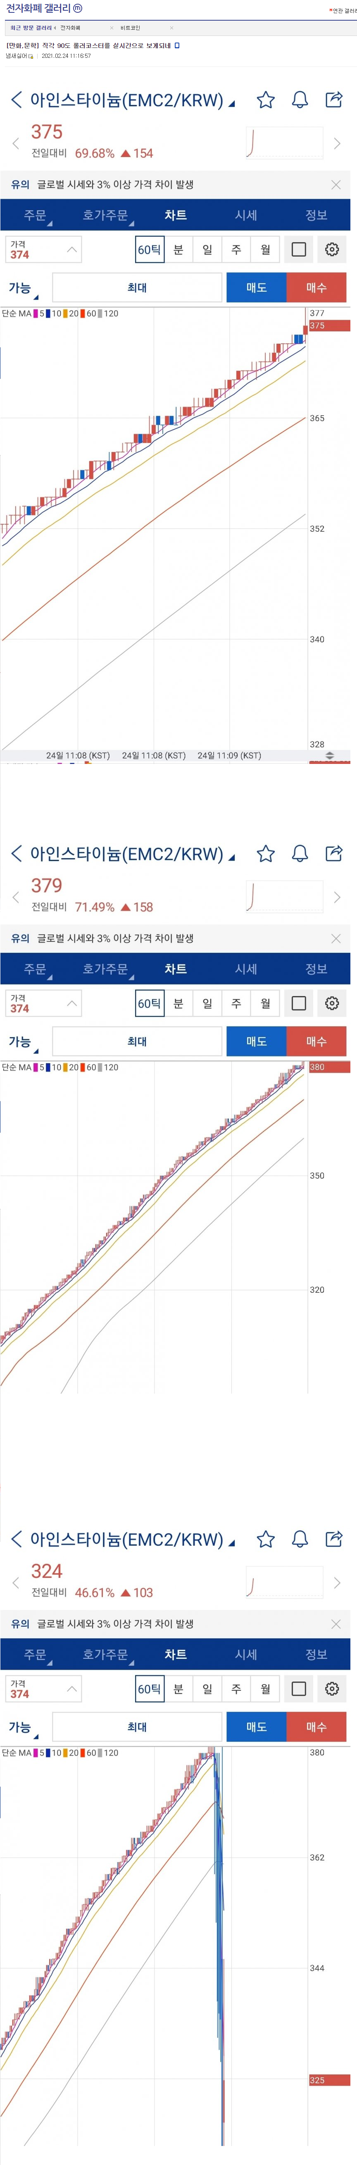Select the 주 interval on the 375 screen
The width and height of the screenshot is (357, 2165).
tap(236, 250)
